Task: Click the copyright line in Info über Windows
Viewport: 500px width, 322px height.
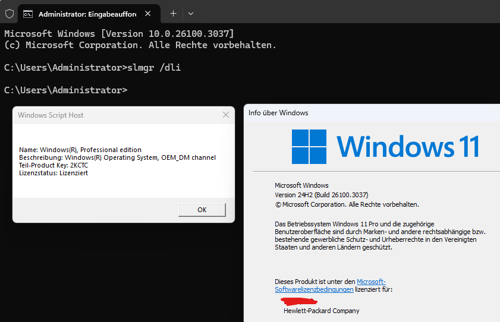Action: coord(347,204)
